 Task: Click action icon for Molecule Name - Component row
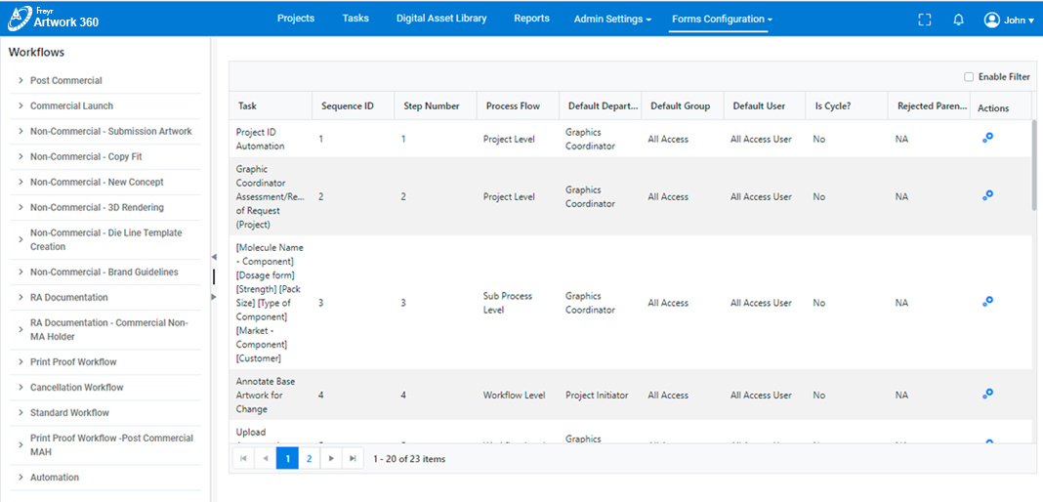pyautogui.click(x=987, y=301)
